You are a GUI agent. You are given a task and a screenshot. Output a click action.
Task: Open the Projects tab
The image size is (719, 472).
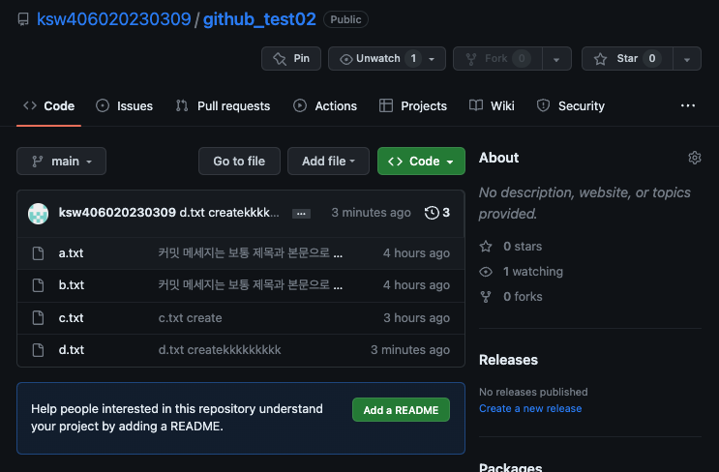[x=413, y=105]
